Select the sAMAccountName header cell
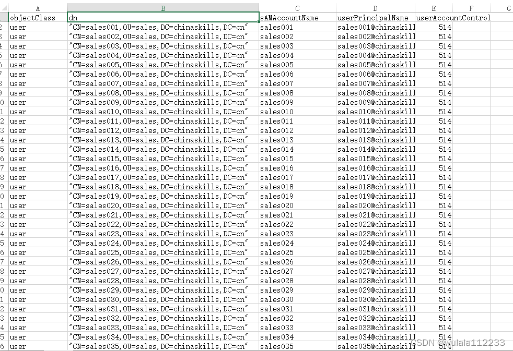Screen dimensions: 513x351 297,17
